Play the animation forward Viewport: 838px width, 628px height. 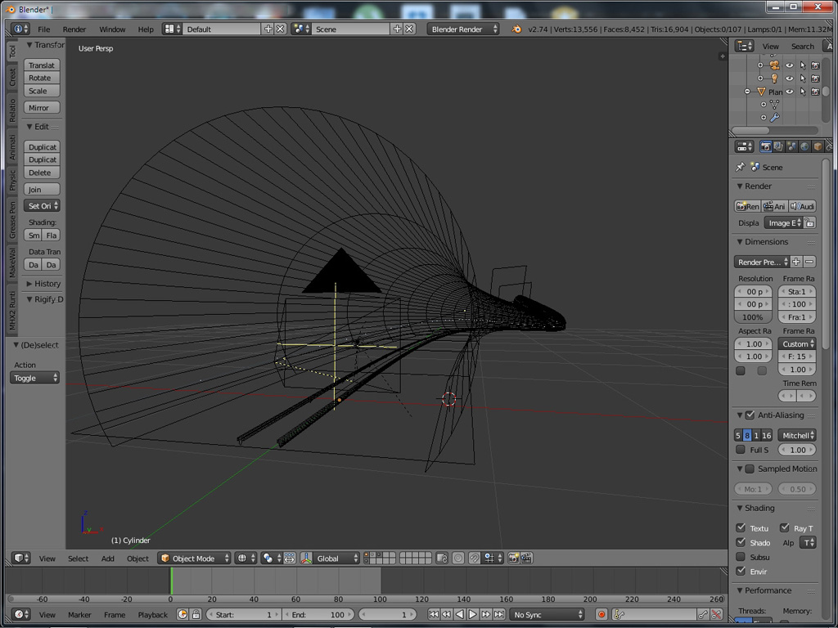point(472,615)
